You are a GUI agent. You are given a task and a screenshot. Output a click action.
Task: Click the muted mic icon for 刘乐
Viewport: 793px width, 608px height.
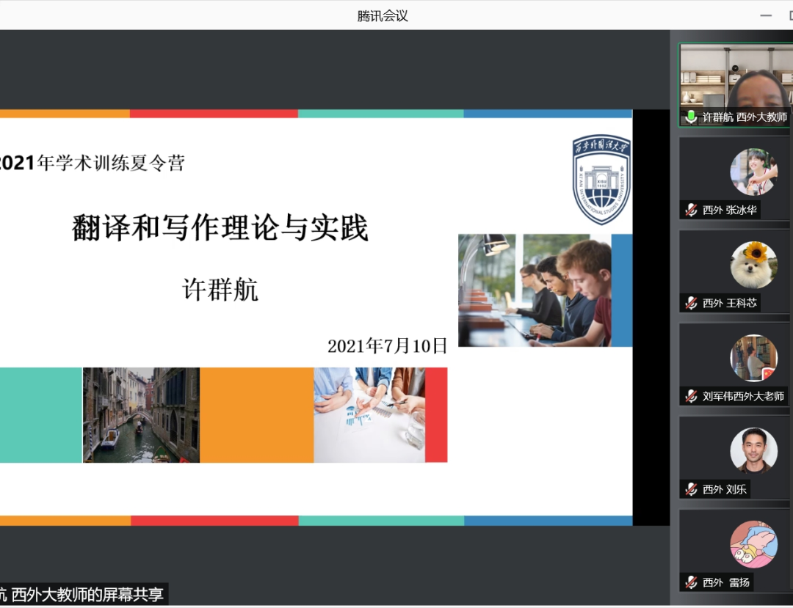click(x=691, y=489)
